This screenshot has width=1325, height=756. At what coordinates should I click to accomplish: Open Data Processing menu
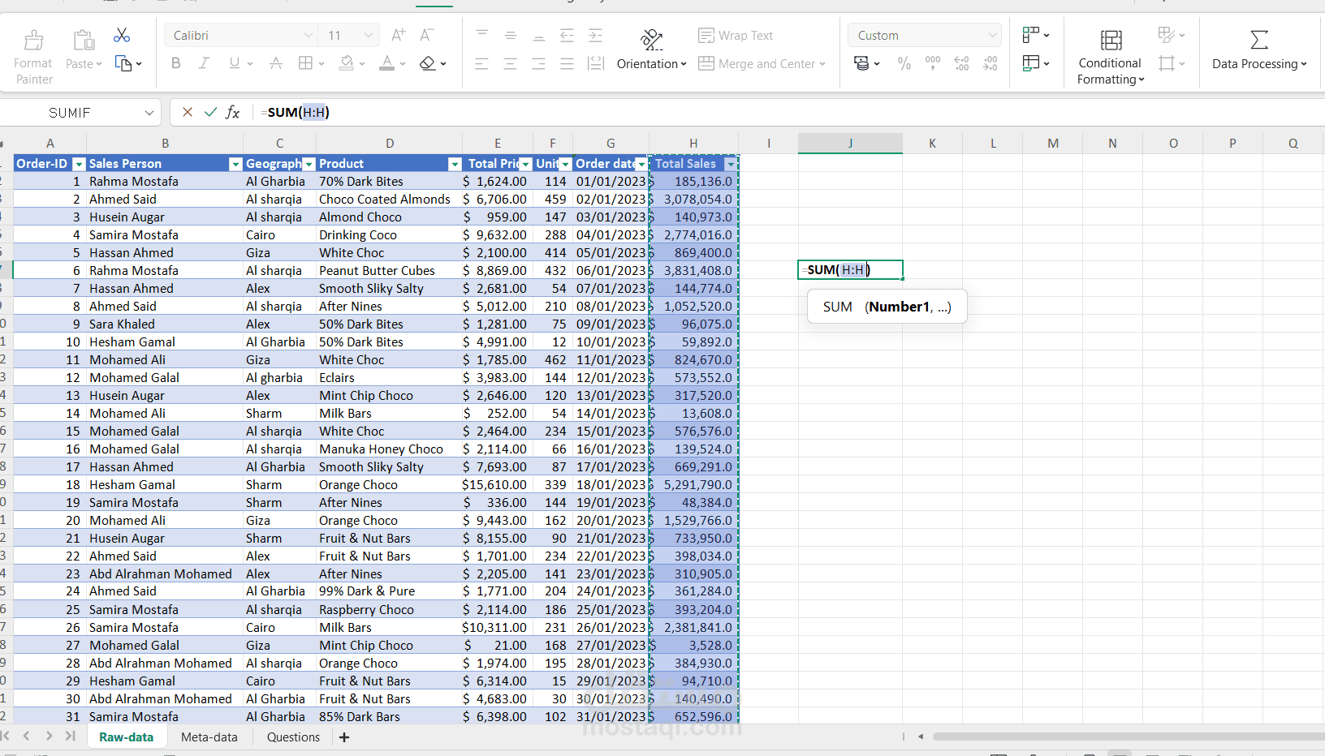(1259, 49)
